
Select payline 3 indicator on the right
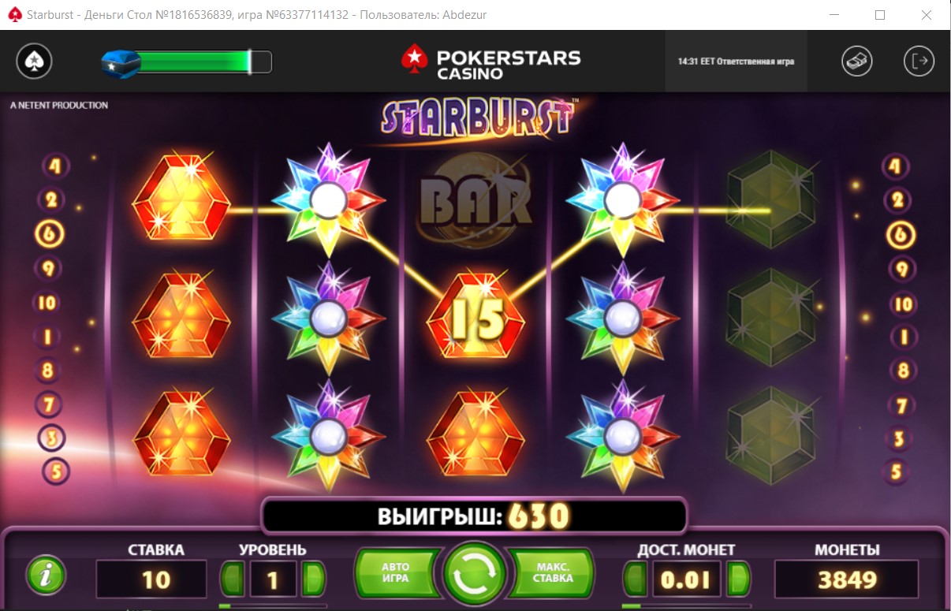898,438
